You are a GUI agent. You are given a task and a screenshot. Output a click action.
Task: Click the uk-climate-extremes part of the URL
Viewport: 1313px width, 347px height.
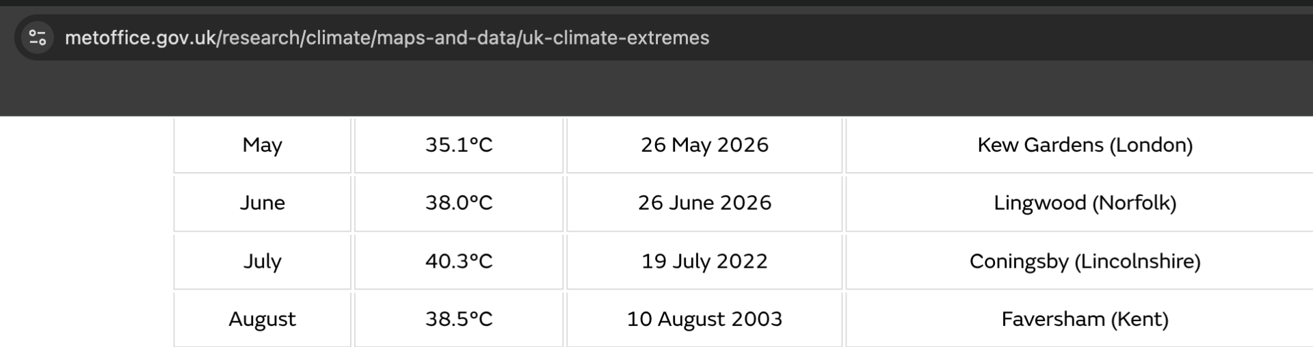[616, 38]
